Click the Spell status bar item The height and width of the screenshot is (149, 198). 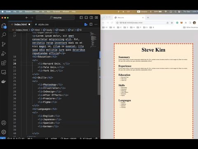tap(85, 138)
